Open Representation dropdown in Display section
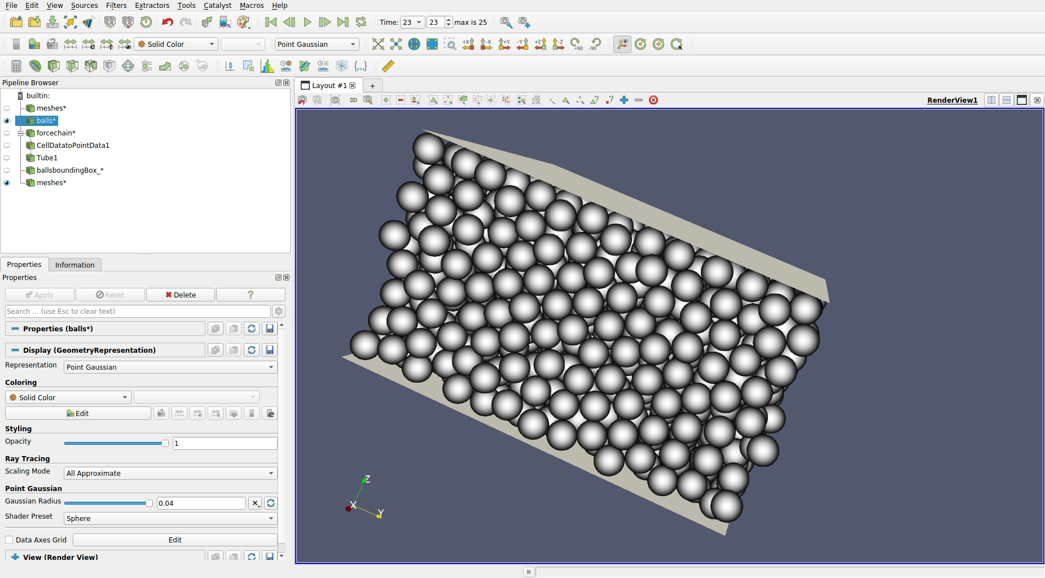Image resolution: width=1045 pixels, height=578 pixels. [170, 367]
